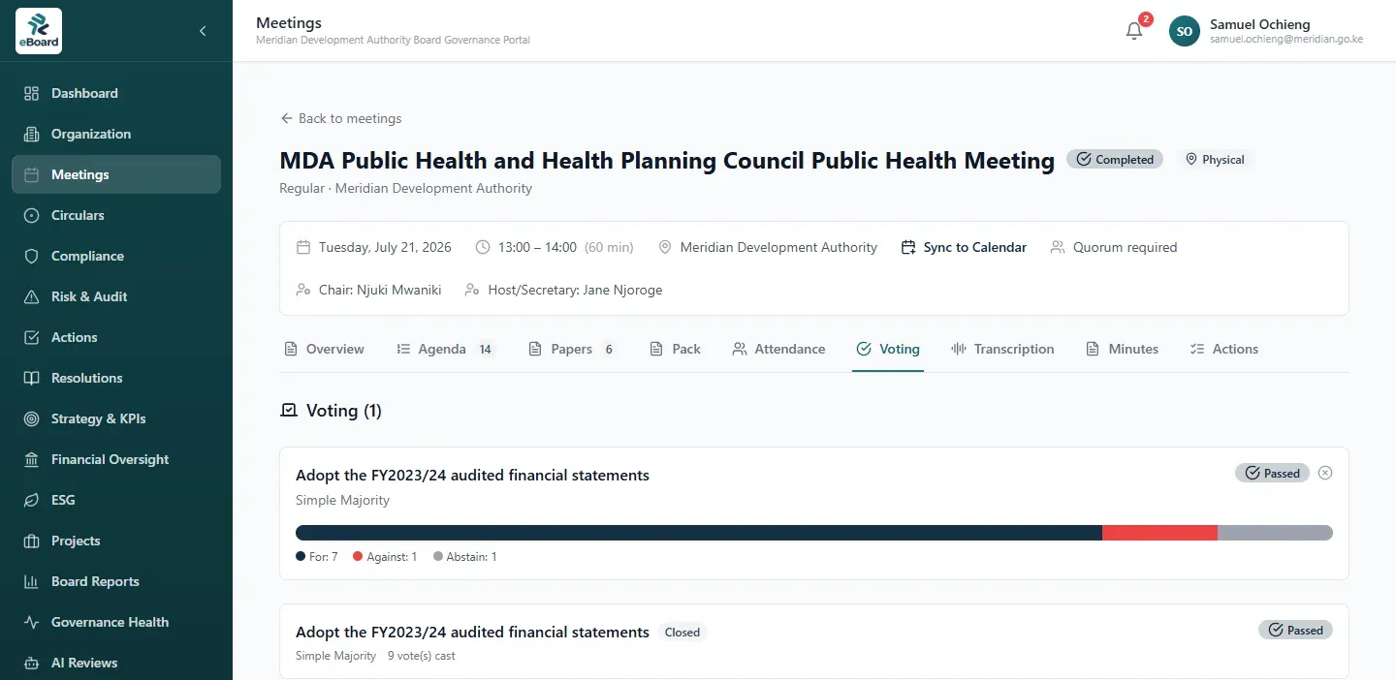Click the Physical location badge
Image resolution: width=1396 pixels, height=680 pixels.
click(1215, 159)
